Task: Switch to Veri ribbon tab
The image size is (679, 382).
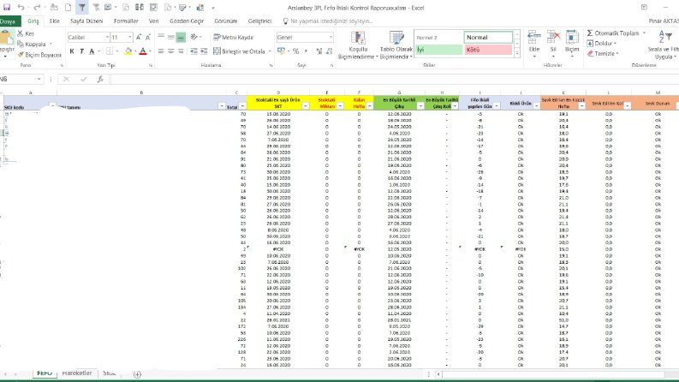Action: click(154, 21)
